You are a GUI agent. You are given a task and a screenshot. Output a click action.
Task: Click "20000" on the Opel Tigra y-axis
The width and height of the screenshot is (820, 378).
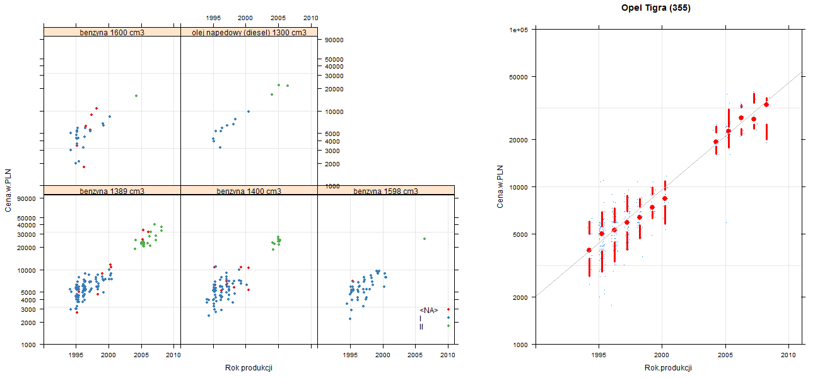[519, 139]
